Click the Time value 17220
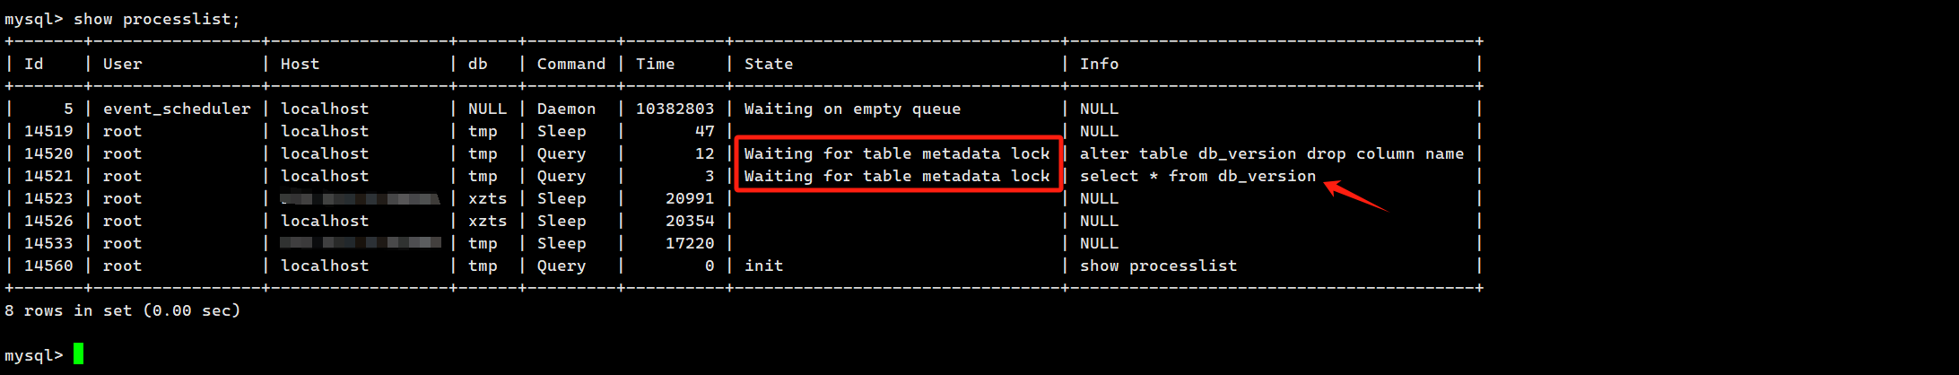1959x375 pixels. [x=690, y=243]
